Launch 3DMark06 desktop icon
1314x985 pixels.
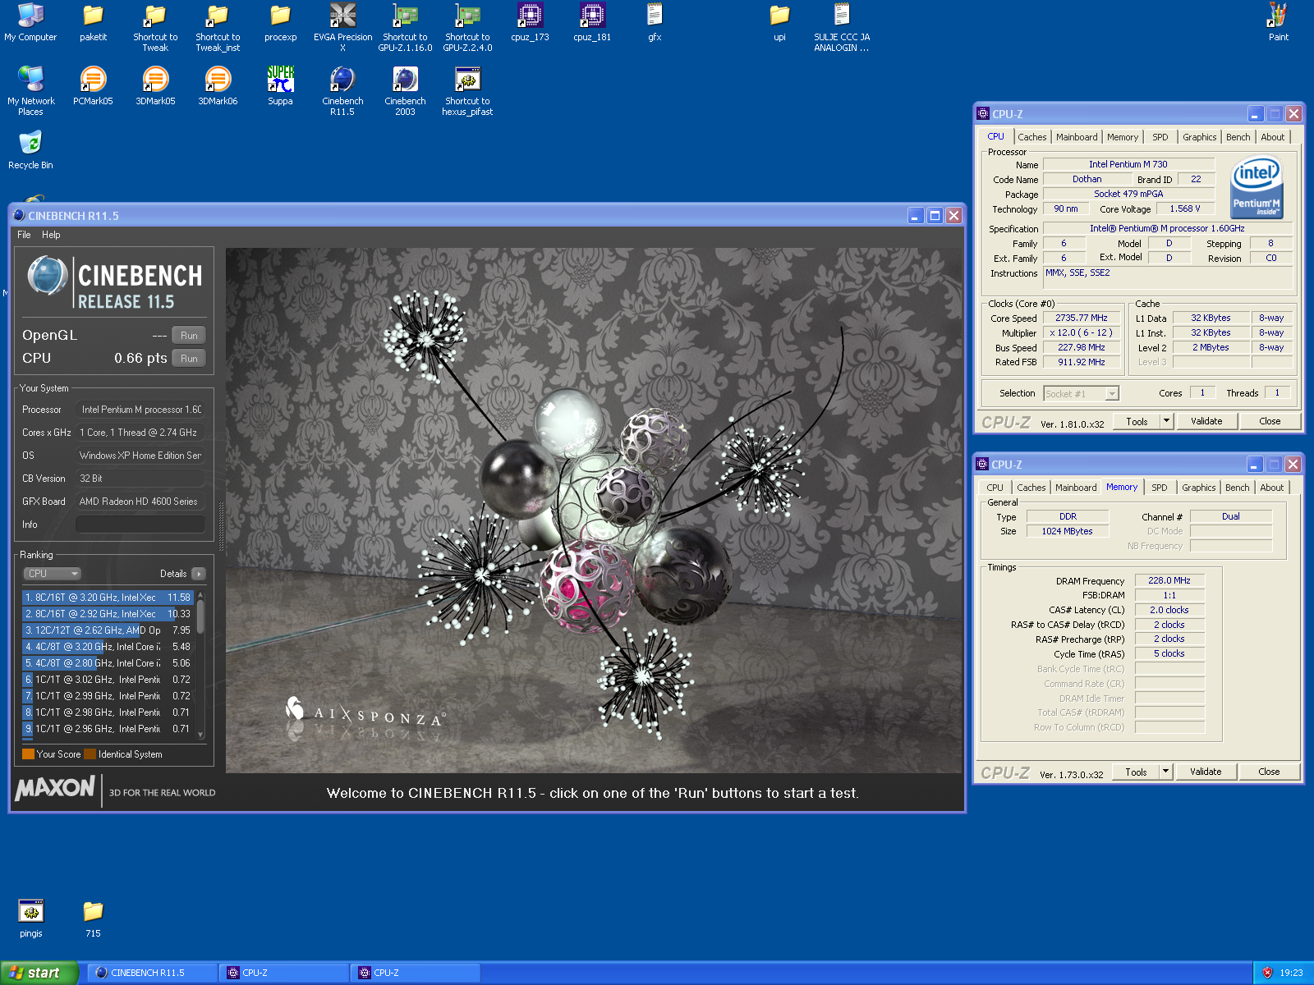pyautogui.click(x=218, y=85)
